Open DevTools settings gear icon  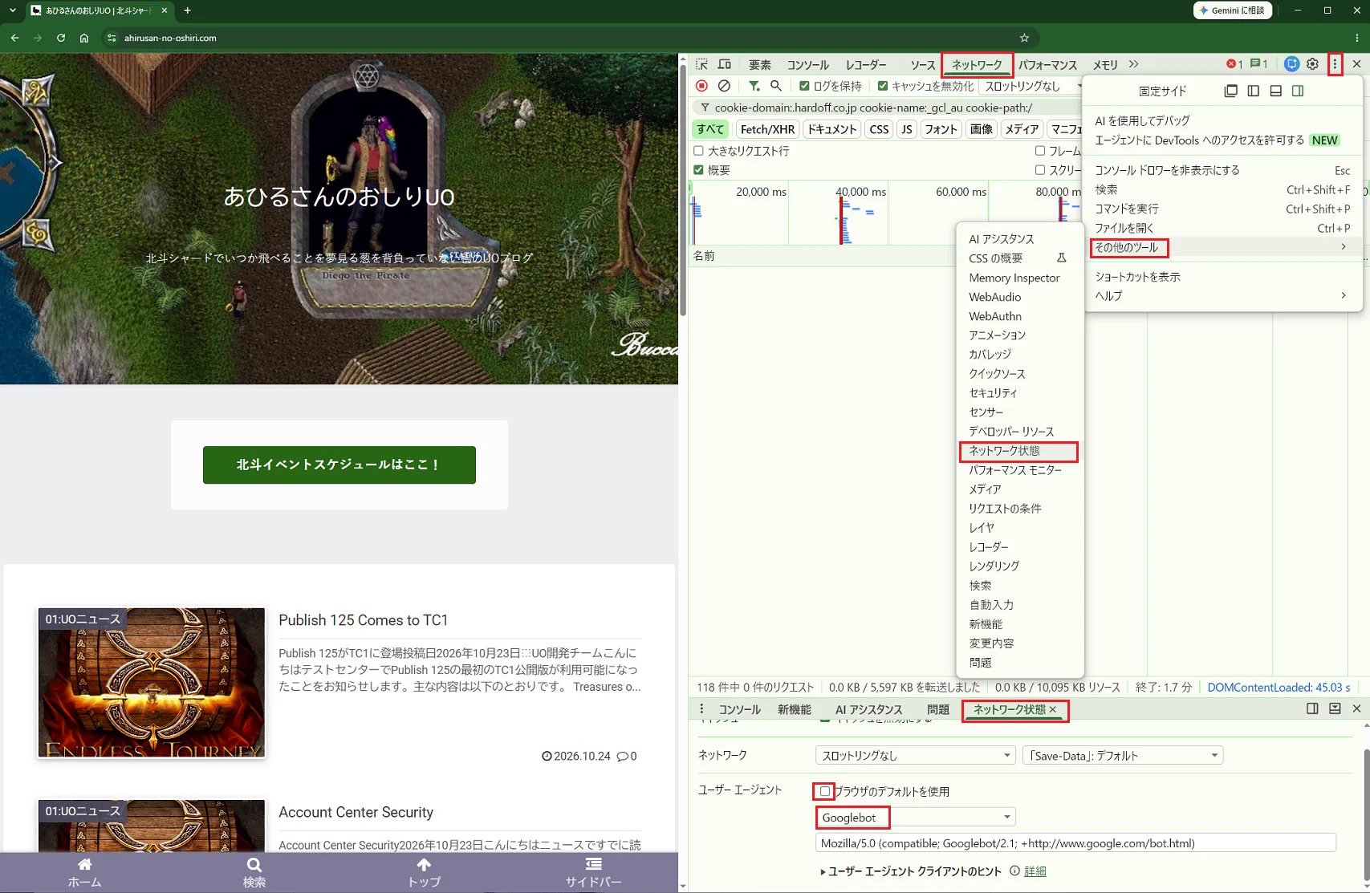pos(1313,64)
